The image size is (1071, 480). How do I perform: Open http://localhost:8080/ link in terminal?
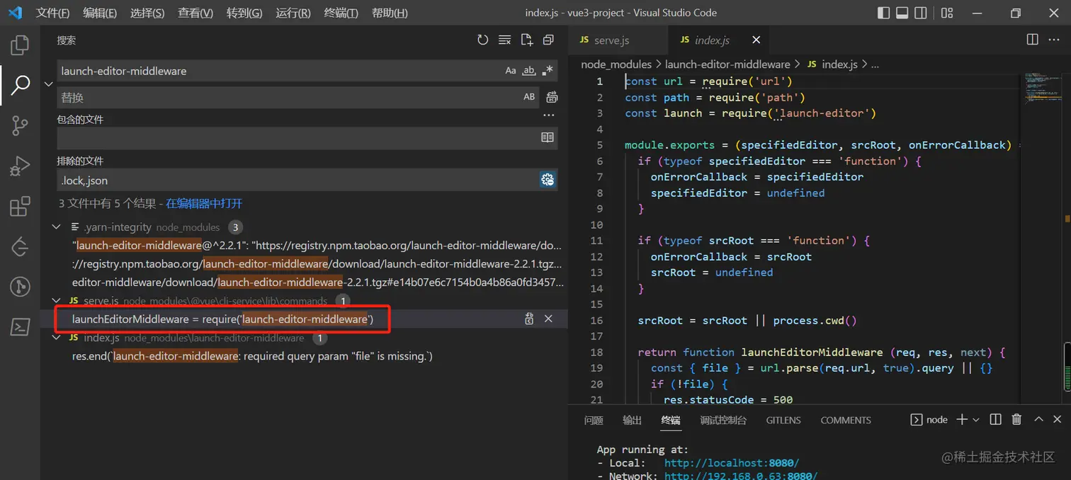(732, 463)
